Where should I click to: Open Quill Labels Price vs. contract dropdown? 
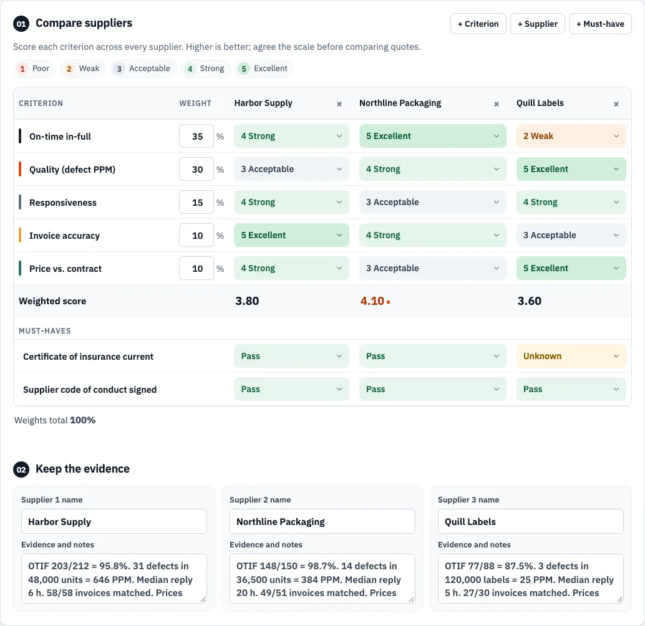[571, 268]
